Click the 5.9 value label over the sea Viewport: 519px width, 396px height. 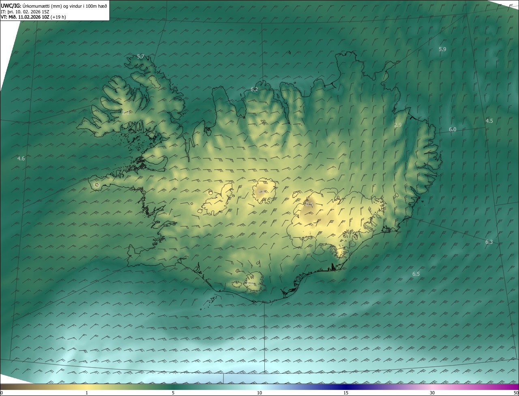(442, 49)
